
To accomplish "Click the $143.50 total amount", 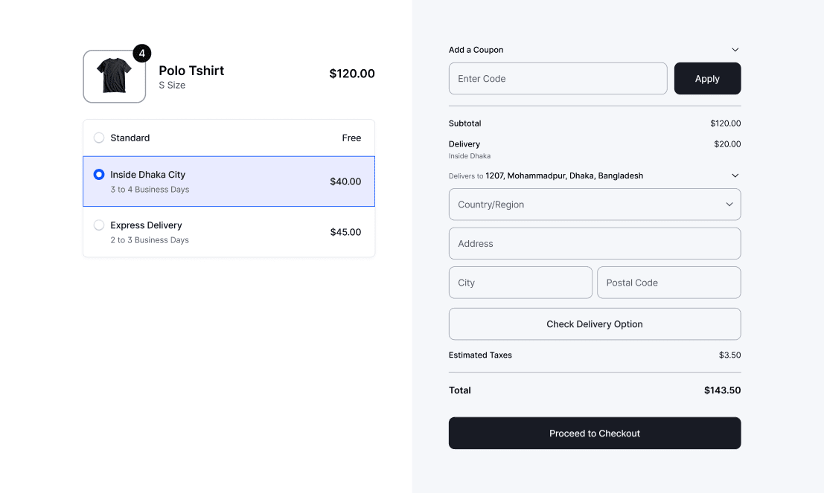I will pyautogui.click(x=723, y=390).
